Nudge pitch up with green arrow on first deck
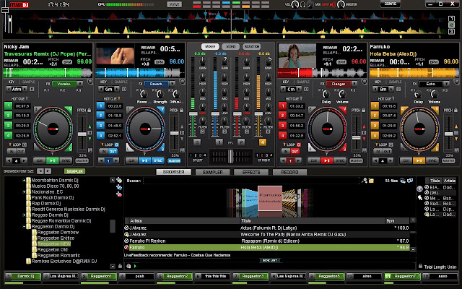Screen dimensions: 462x289 90,126
